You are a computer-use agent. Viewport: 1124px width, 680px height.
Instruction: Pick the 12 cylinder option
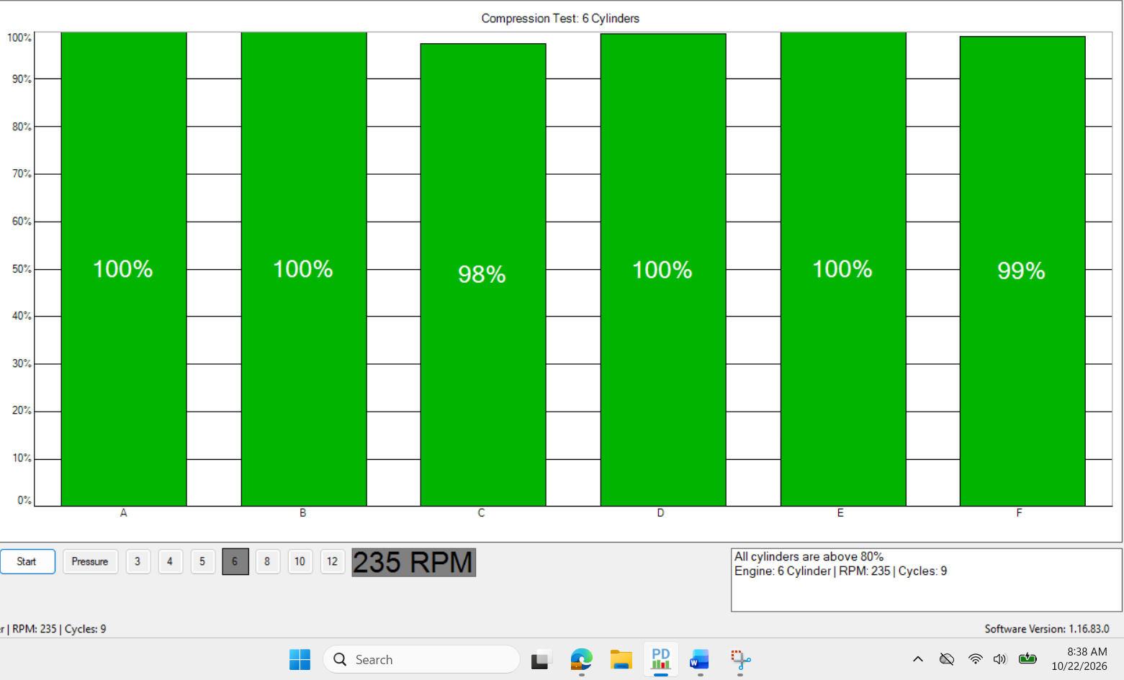332,561
